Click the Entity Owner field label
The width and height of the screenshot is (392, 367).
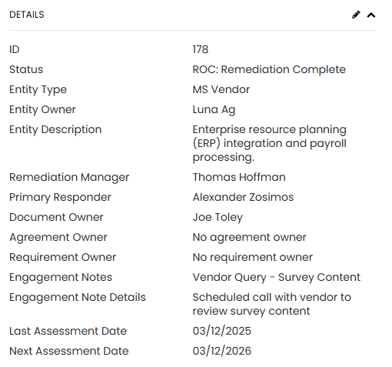(x=42, y=109)
